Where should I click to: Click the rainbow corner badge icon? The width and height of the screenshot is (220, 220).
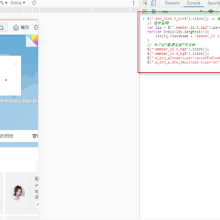pyautogui.click(x=32, y=41)
